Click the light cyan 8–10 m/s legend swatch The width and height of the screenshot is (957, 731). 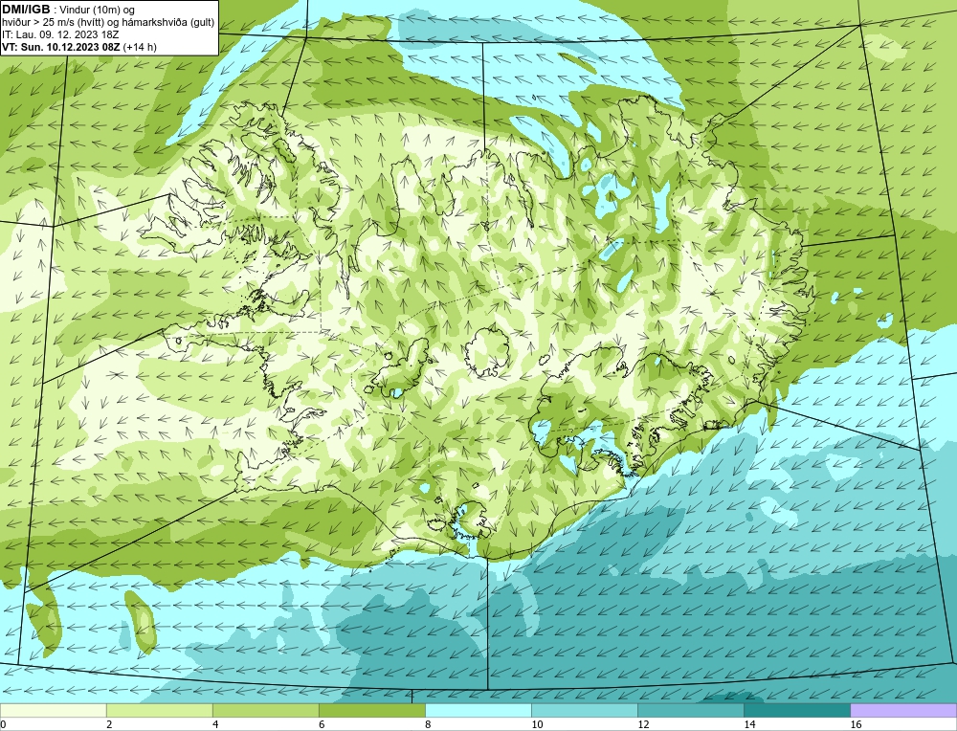coord(478,710)
